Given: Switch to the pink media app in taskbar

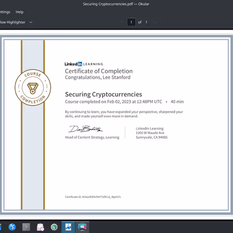Looking at the screenshot, I should [82, 227].
